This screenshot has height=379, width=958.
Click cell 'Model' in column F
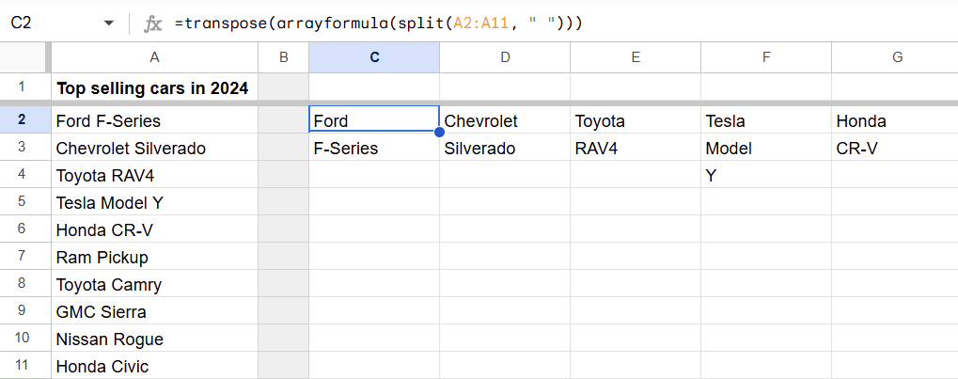click(x=766, y=148)
